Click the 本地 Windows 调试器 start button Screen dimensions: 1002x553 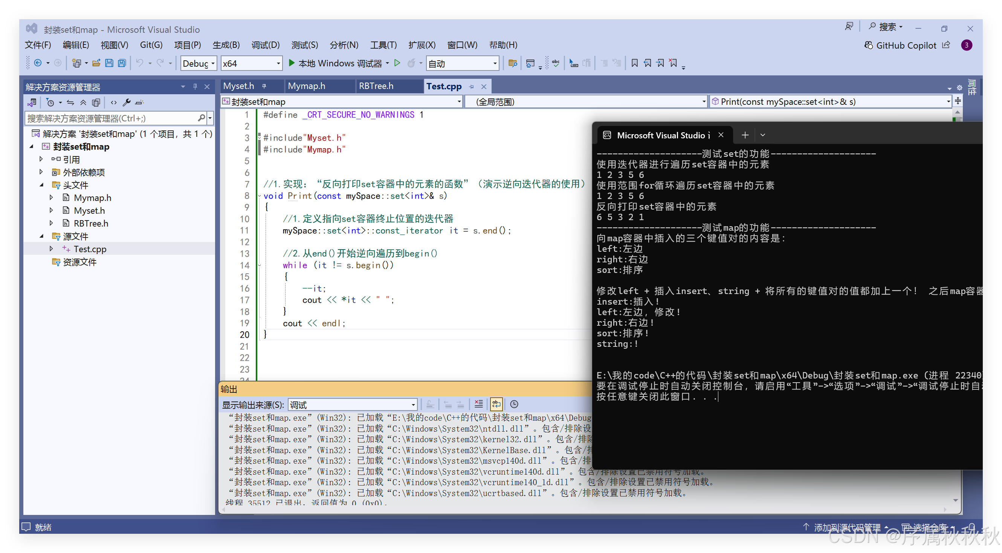point(336,63)
